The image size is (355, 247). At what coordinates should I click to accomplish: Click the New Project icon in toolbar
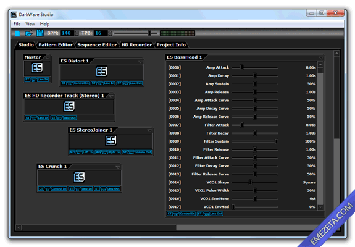tap(17, 33)
